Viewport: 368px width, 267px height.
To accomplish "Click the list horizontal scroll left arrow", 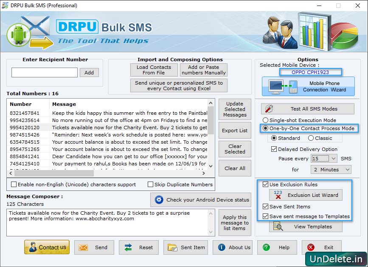I will click(x=11, y=173).
